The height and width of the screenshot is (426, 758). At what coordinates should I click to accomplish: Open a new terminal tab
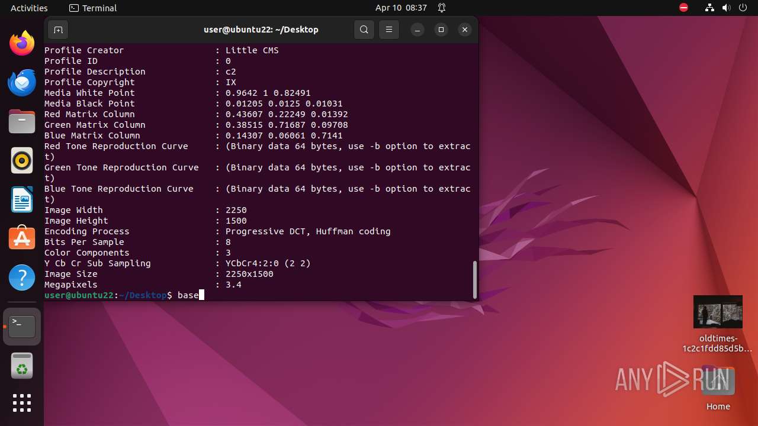(58, 30)
